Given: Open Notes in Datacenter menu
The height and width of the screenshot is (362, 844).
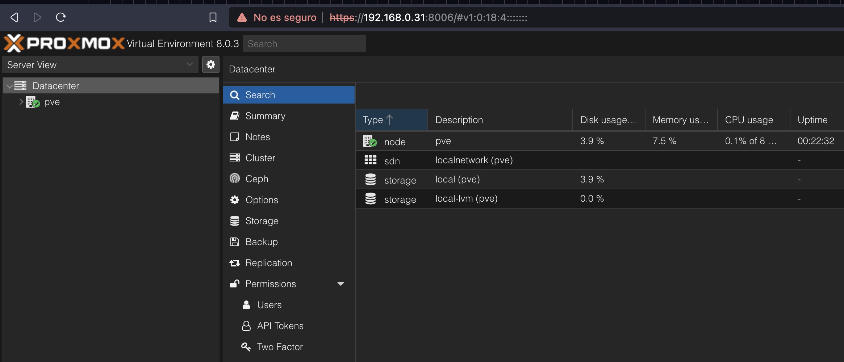Looking at the screenshot, I should coord(289,137).
